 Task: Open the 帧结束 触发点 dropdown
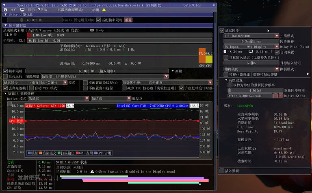tap(111, 99)
